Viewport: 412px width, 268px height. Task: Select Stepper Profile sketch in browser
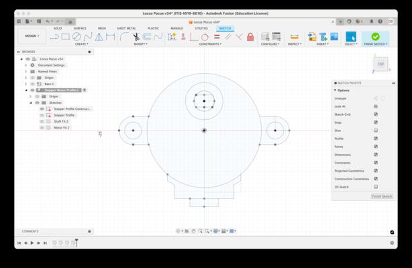(x=64, y=115)
